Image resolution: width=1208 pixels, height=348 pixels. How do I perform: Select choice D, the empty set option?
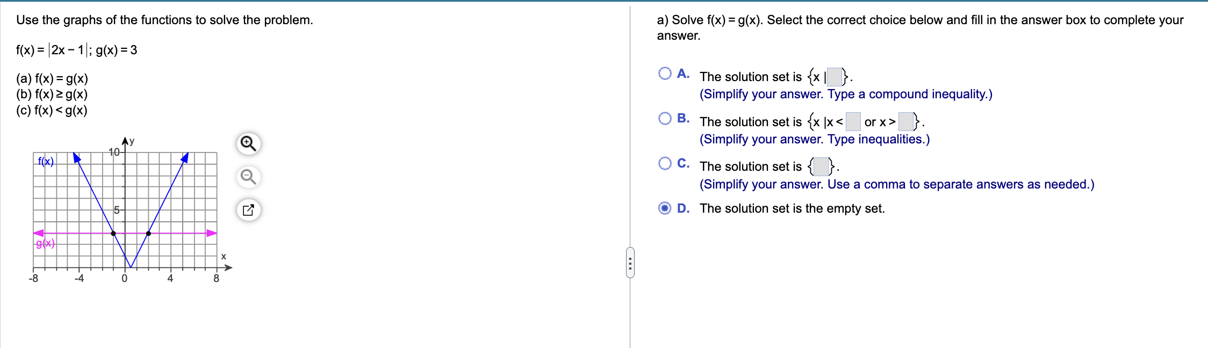(665, 208)
